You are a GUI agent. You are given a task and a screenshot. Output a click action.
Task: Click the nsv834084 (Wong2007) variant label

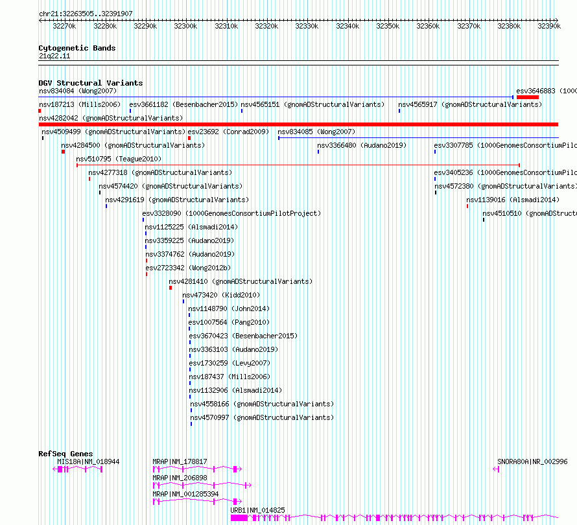pos(78,91)
